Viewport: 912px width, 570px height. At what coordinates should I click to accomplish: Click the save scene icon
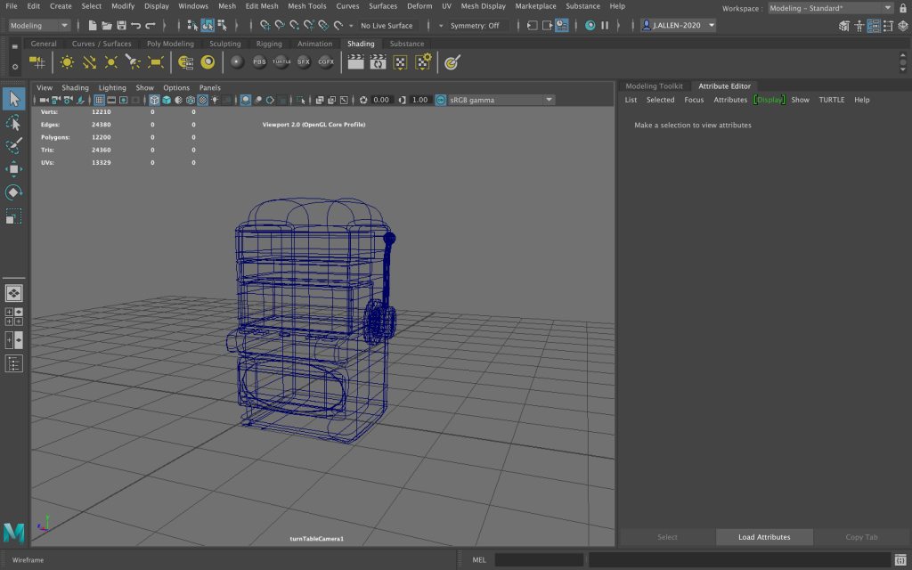[121, 26]
